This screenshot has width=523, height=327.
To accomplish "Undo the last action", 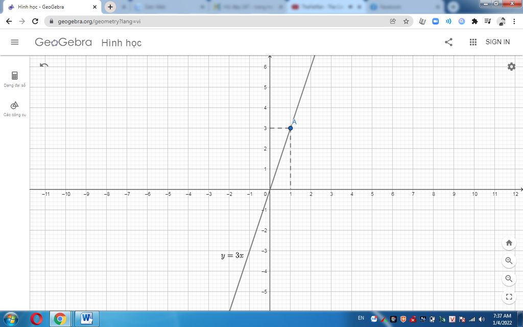I will pos(44,65).
